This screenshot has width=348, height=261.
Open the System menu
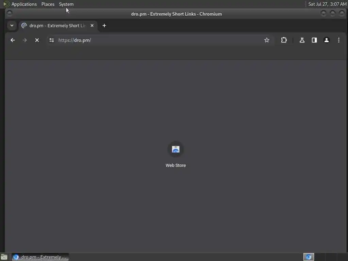[66, 4]
